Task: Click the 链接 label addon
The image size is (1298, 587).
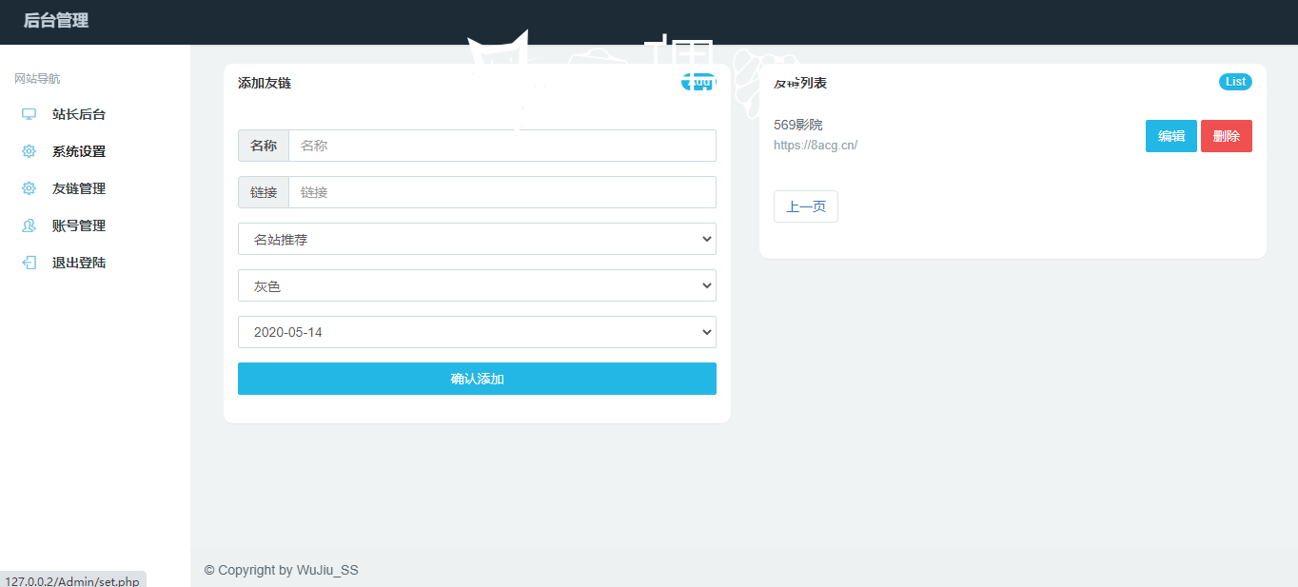Action: (264, 192)
